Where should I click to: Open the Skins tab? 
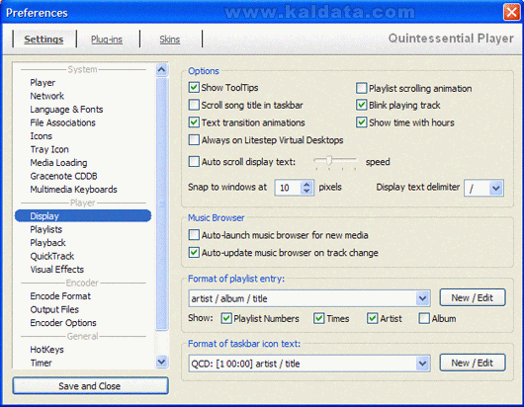(x=169, y=40)
